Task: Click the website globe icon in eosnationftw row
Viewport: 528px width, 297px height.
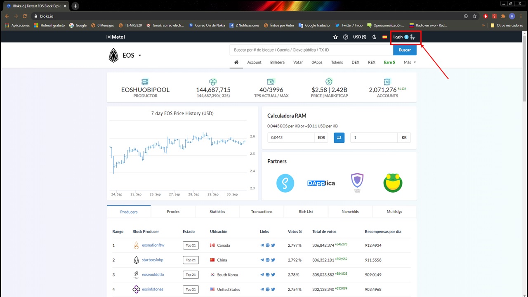Action: click(x=268, y=245)
